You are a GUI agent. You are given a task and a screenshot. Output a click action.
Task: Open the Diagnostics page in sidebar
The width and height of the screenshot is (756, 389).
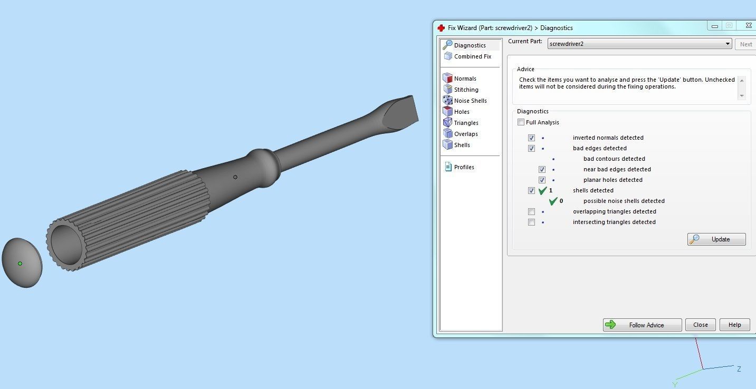pos(470,45)
